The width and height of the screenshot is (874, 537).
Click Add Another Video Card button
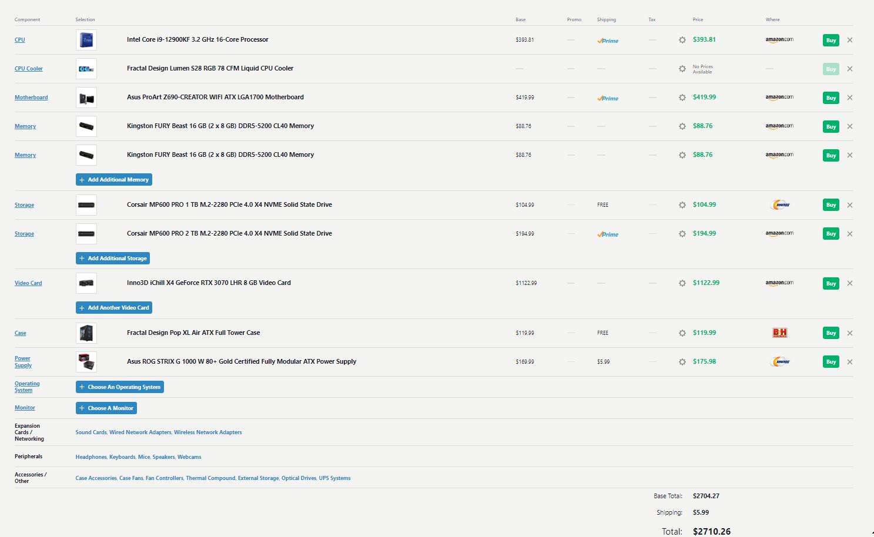click(x=114, y=308)
